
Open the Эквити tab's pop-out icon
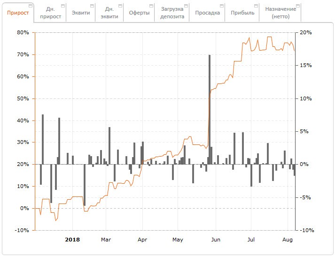click(x=92, y=6)
